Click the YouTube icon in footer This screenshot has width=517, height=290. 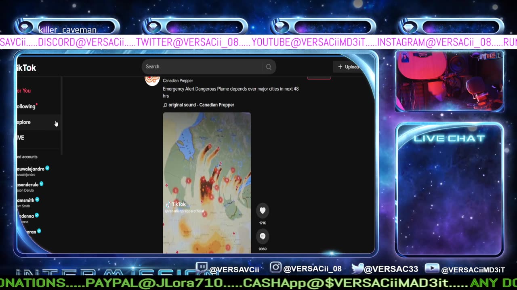(432, 268)
